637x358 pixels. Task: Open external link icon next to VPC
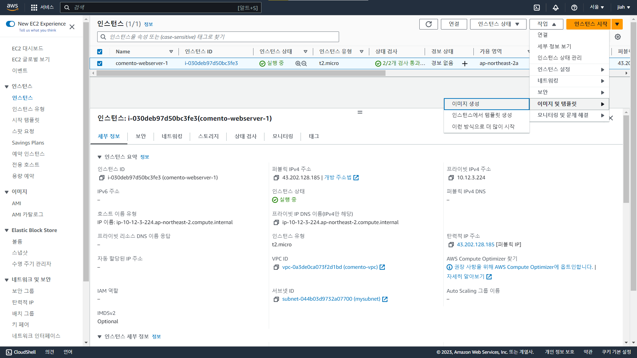(382, 267)
